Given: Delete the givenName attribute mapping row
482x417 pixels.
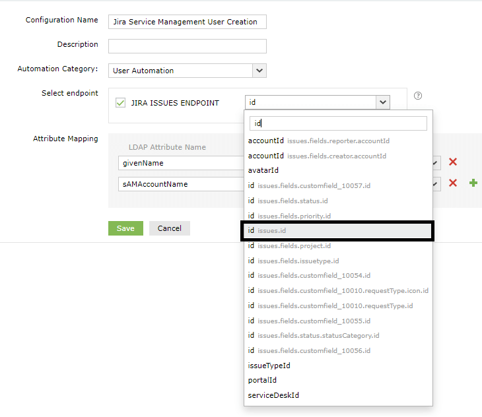Looking at the screenshot, I should (x=453, y=162).
